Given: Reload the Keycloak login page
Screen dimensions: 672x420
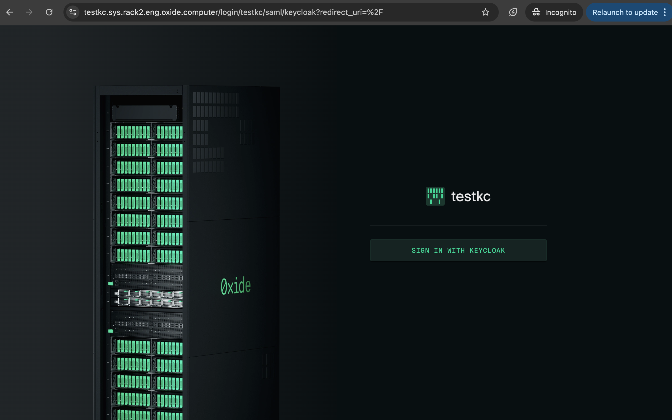Looking at the screenshot, I should (x=49, y=12).
